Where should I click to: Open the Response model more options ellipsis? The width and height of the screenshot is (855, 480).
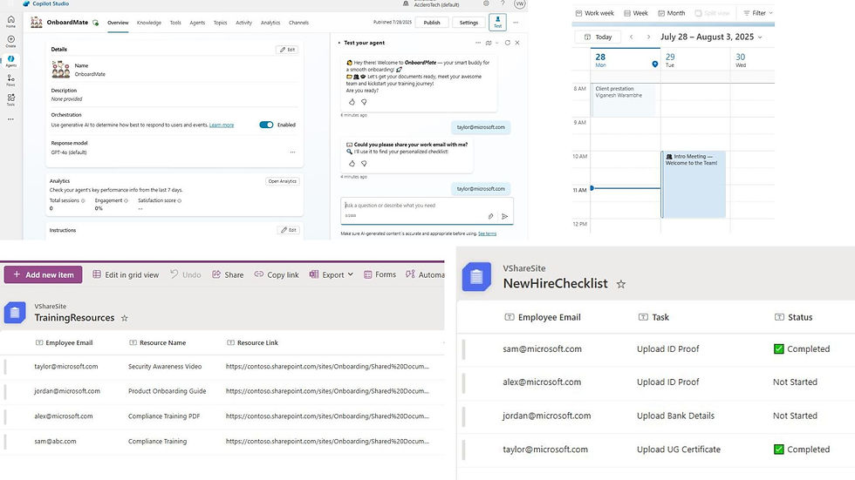(293, 152)
